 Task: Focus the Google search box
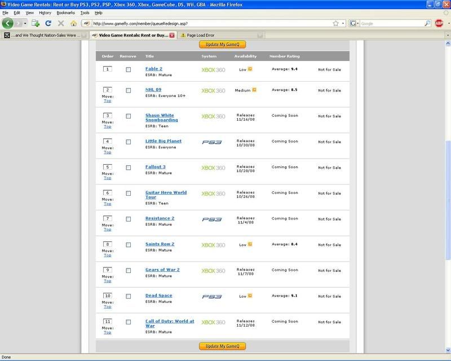[392, 23]
